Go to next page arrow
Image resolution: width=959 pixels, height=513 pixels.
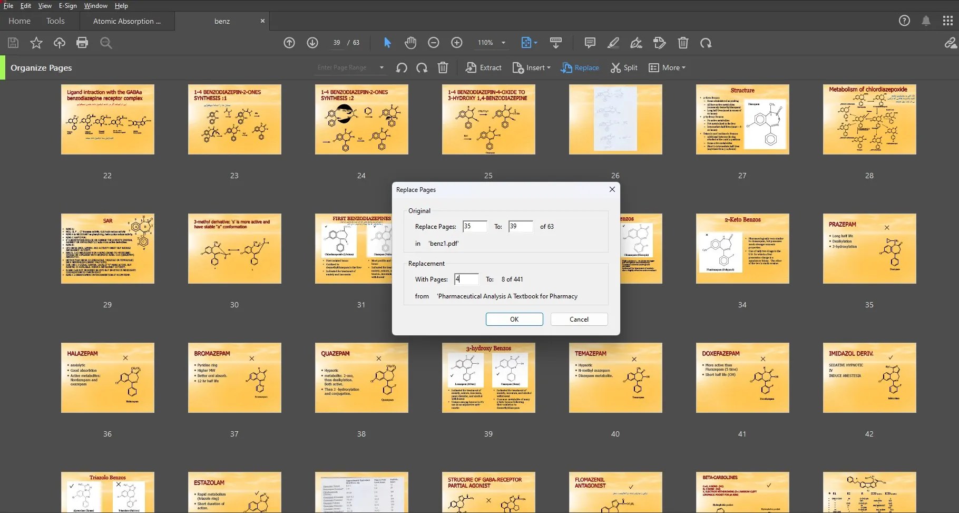click(312, 43)
